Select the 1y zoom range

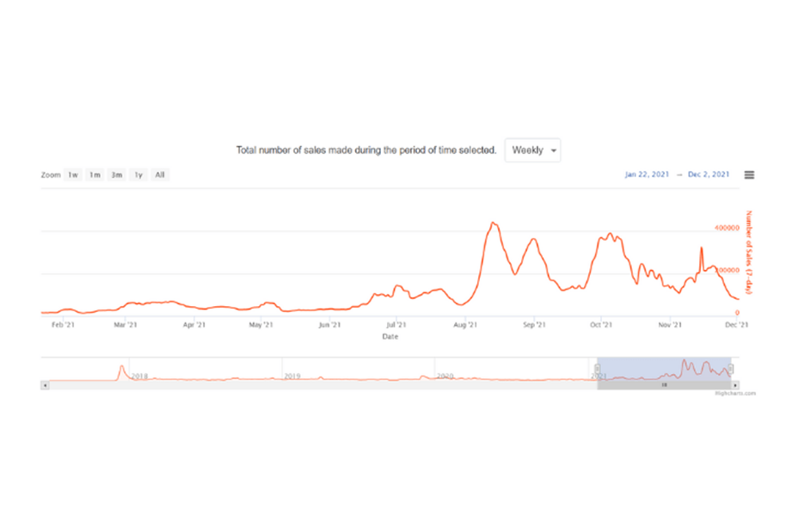click(138, 175)
